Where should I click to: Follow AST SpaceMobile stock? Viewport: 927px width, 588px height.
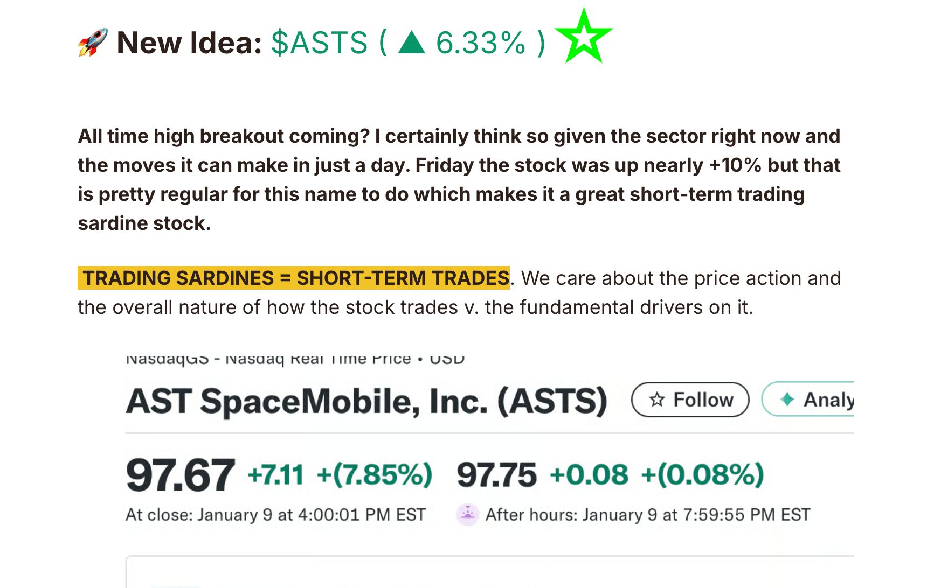click(x=690, y=400)
